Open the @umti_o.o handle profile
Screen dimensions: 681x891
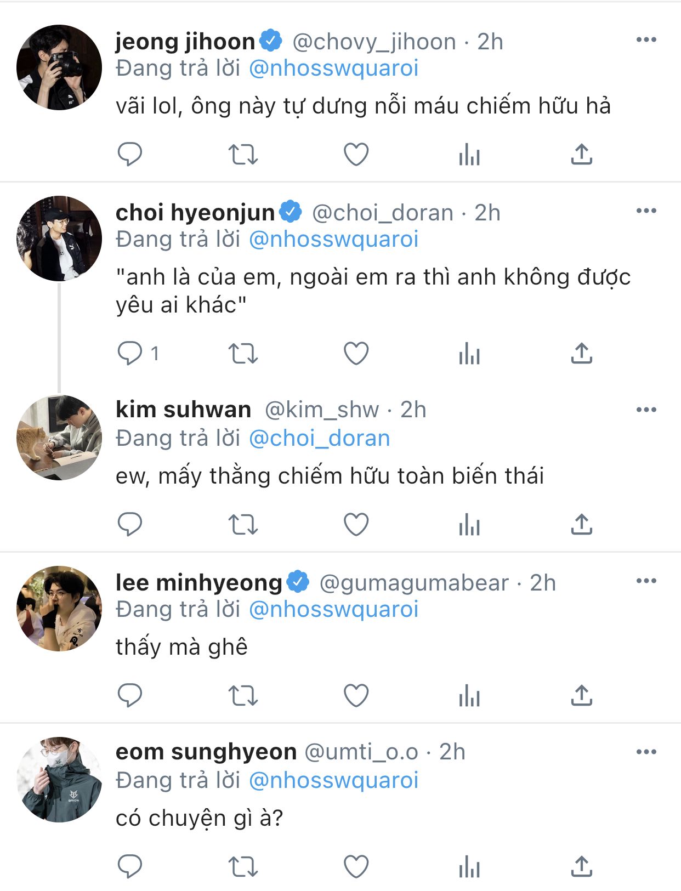coord(361,752)
